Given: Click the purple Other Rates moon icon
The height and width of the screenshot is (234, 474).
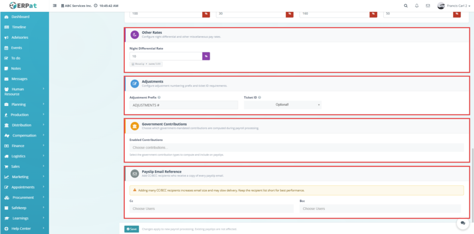Looking at the screenshot, I should click(x=135, y=35).
